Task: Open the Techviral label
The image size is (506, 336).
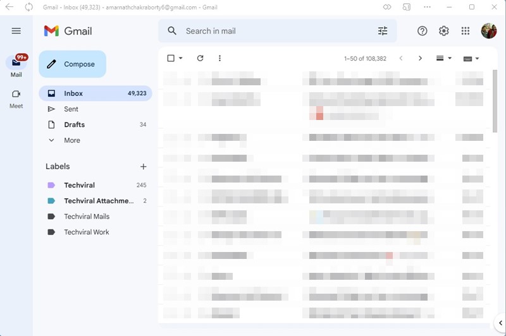Action: pos(96,185)
